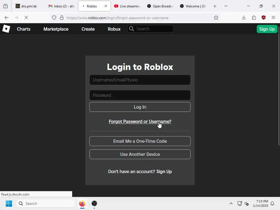The image size is (280, 210).
Task: Open the uBlock Origin extension icon
Action: 264,17
